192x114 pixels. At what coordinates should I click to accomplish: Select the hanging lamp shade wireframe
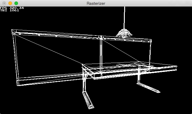click(124, 33)
